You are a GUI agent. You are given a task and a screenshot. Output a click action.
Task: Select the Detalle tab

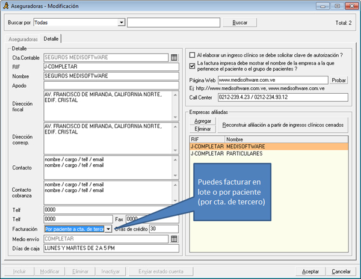tap(51, 38)
